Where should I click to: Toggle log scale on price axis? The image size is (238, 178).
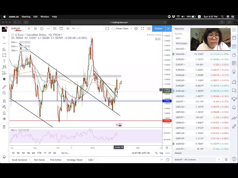(x=161, y=153)
